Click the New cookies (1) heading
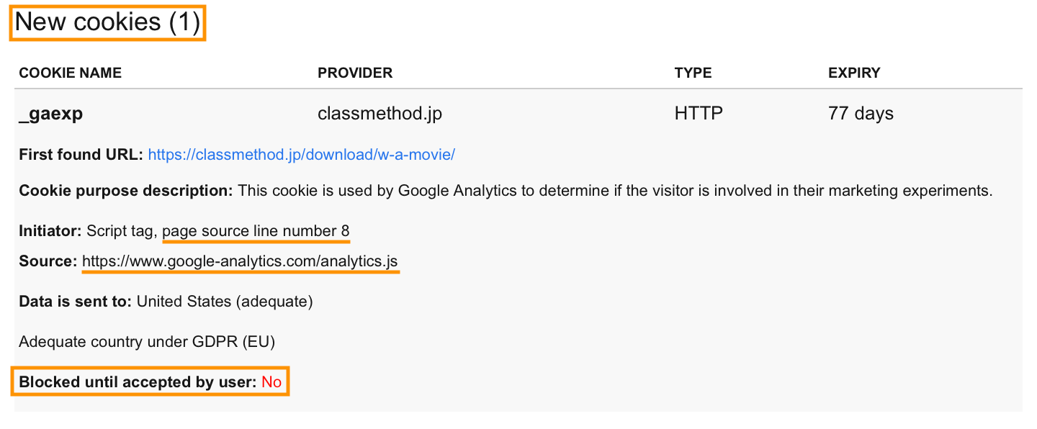The width and height of the screenshot is (1037, 429). (107, 22)
